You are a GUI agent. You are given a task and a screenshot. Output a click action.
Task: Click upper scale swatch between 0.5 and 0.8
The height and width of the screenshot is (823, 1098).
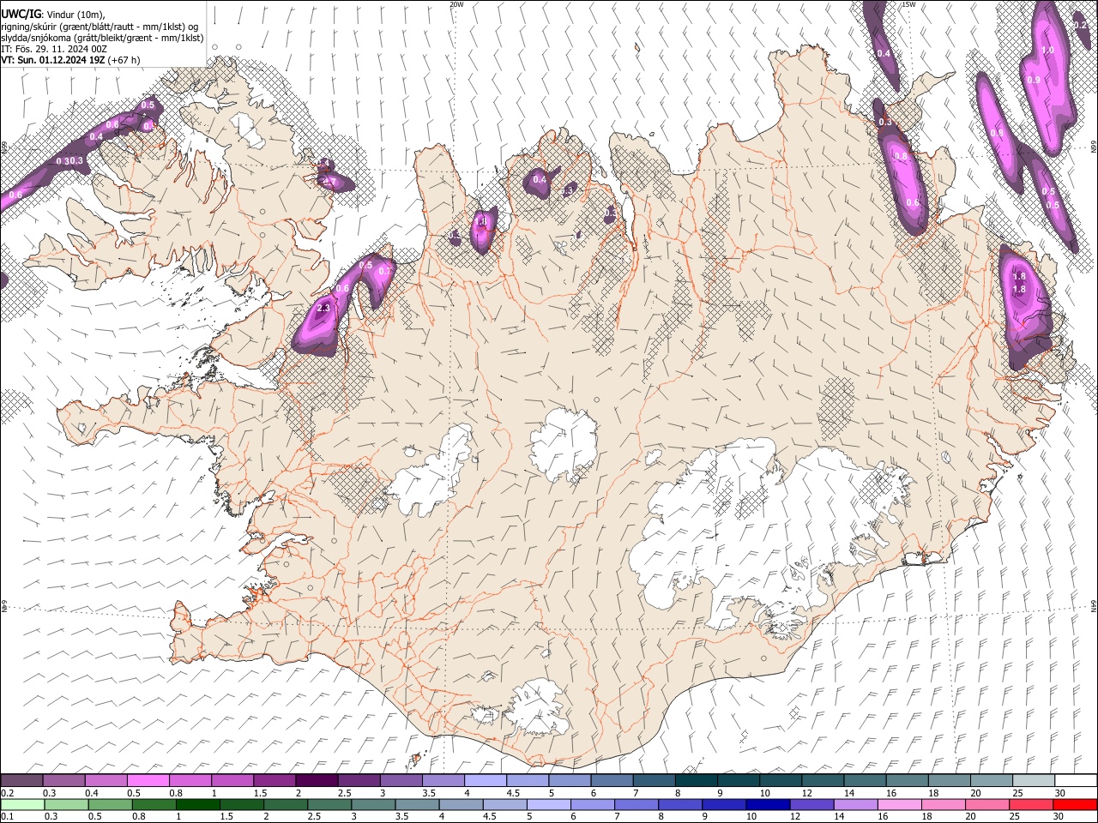(148, 780)
